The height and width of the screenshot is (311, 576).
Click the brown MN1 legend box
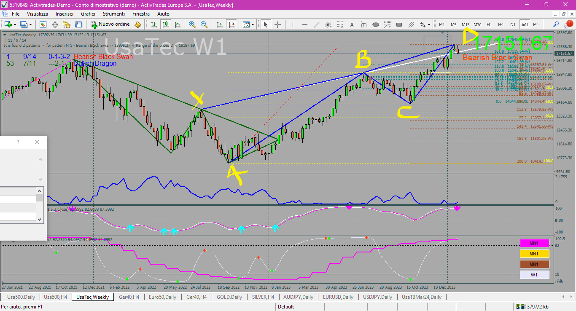point(534,264)
